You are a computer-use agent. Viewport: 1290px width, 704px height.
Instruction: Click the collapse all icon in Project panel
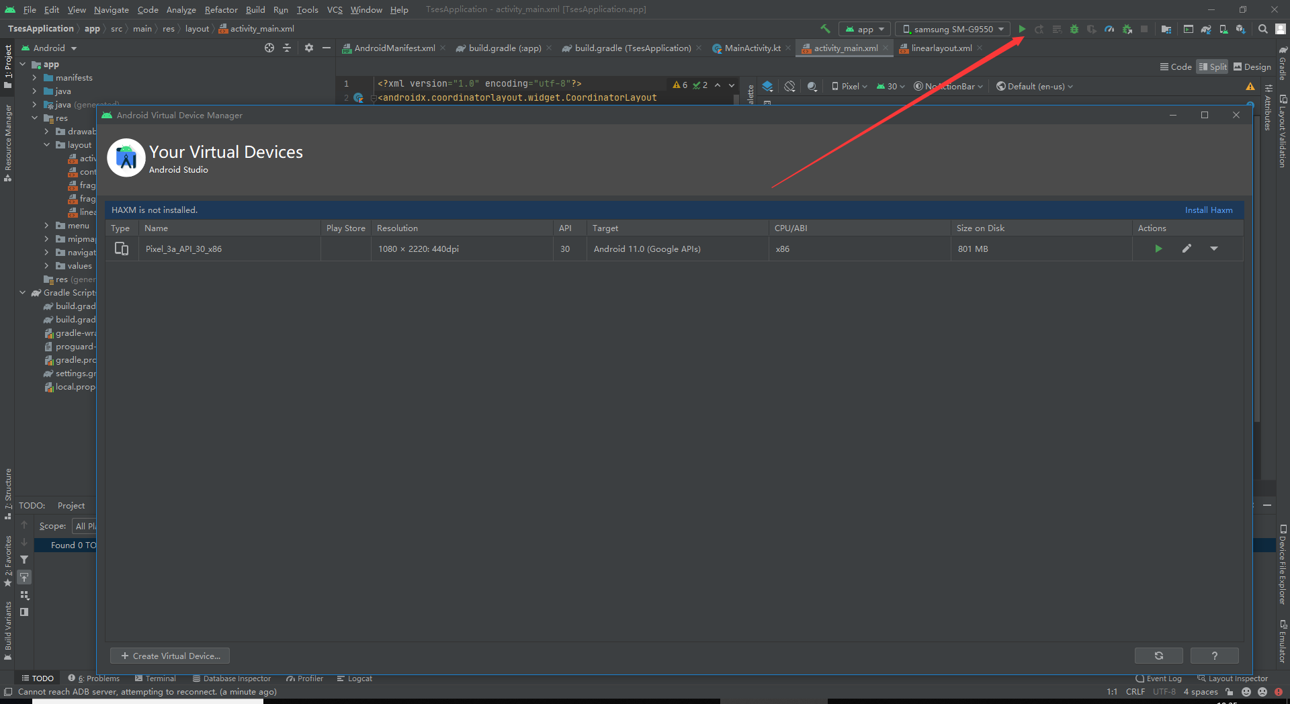(x=287, y=48)
